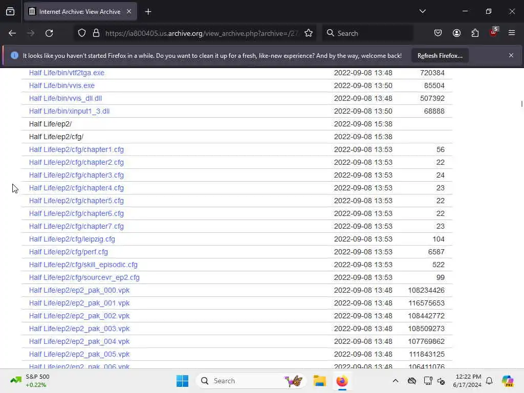Viewport: 524px width, 393px height.
Task: Go back to the previous page
Action: tap(12, 33)
